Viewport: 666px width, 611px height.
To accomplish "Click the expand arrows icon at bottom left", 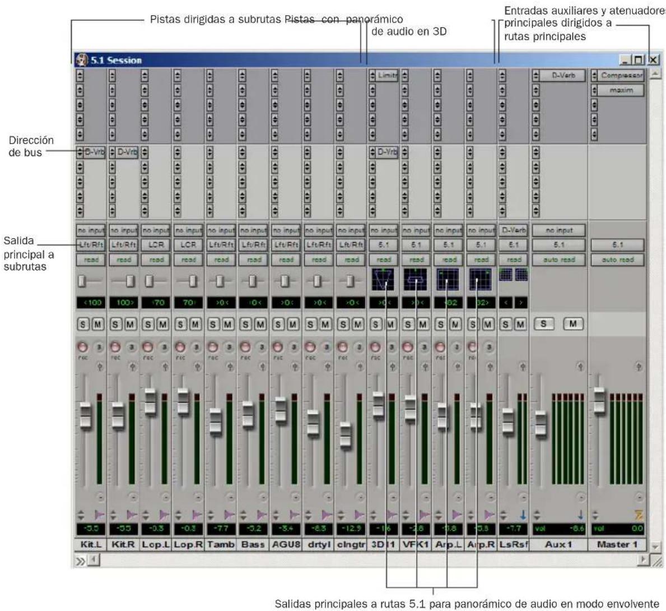I will pyautogui.click(x=80, y=561).
